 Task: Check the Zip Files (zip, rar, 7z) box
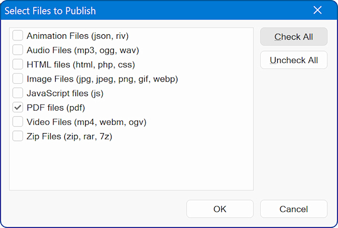coord(18,136)
